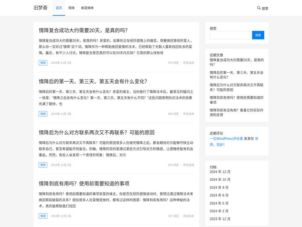The image size is (302, 227).
Task: Open archive 2024 年 2 月
Action: pyautogui.click(x=219, y=211)
